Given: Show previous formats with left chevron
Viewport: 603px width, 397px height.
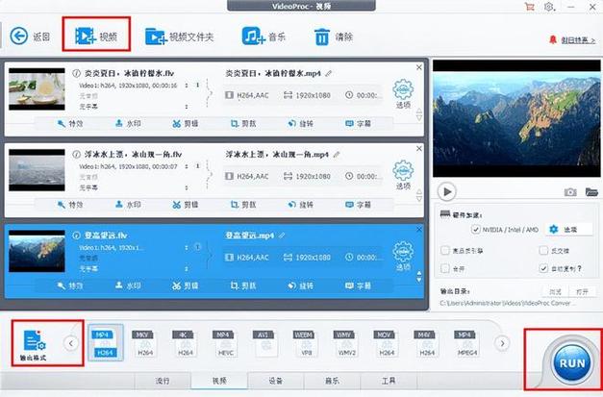Looking at the screenshot, I should coord(71,343).
